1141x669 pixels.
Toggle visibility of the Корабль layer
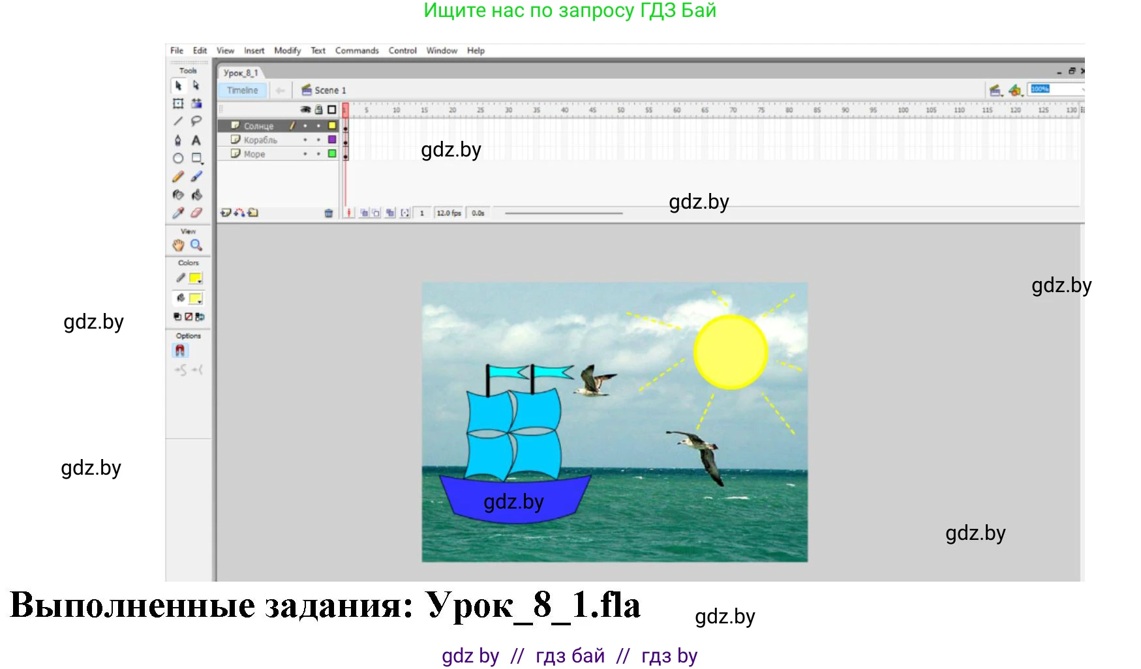pos(305,140)
